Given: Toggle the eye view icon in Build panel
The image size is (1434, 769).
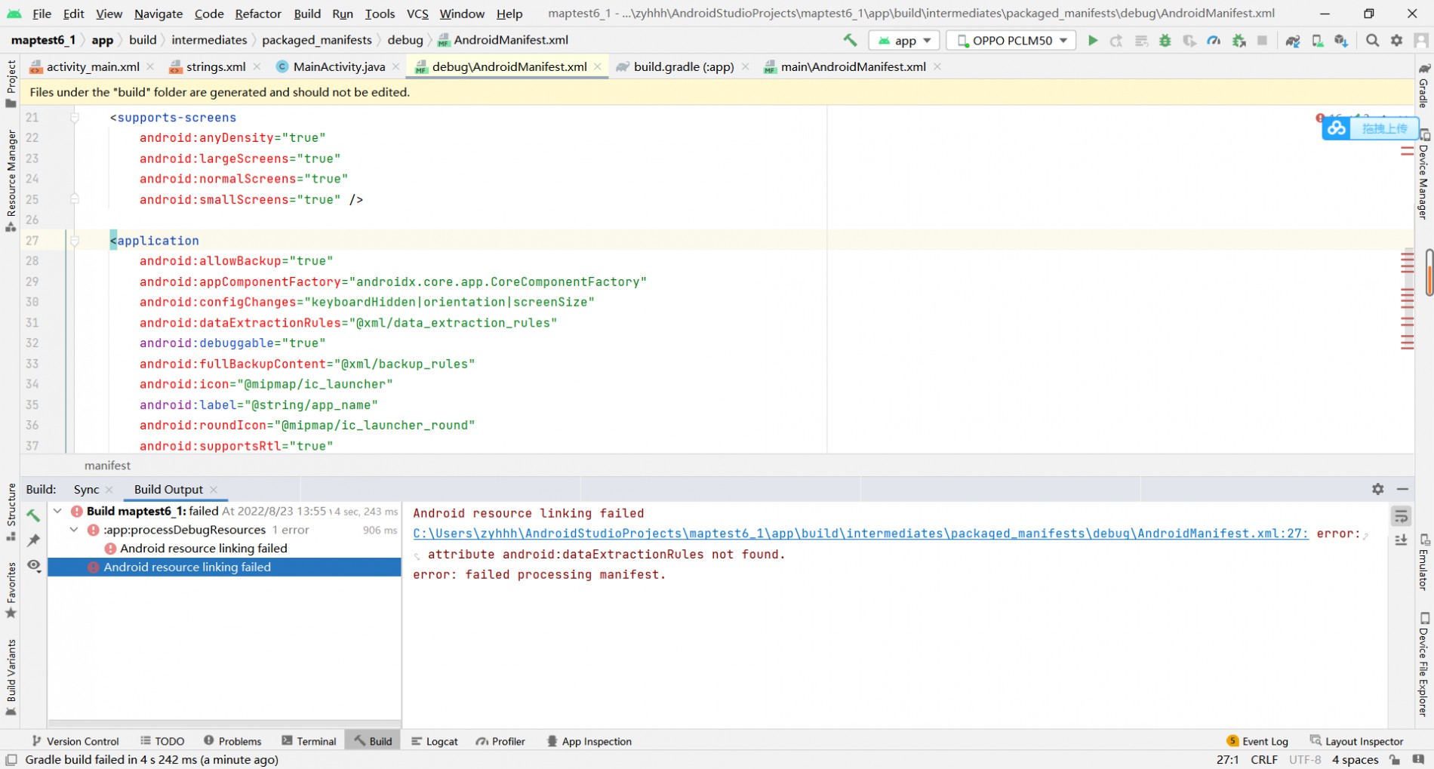Looking at the screenshot, I should click(x=33, y=565).
